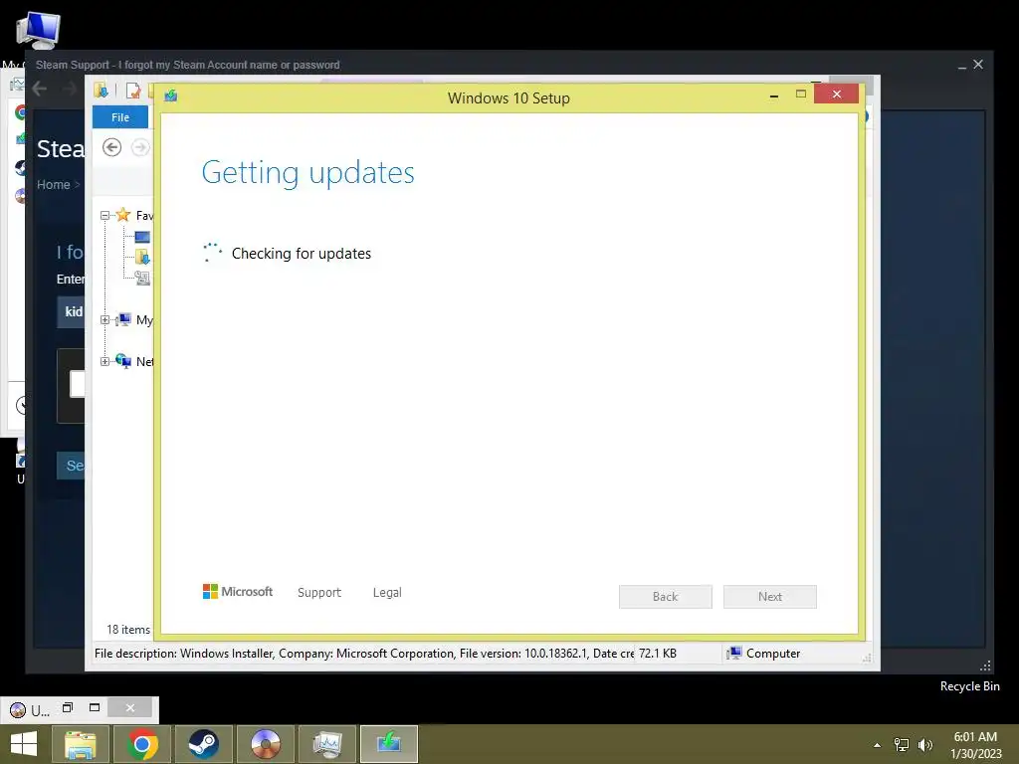Open the Legal link in Setup
Image resolution: width=1019 pixels, height=764 pixels.
click(387, 593)
